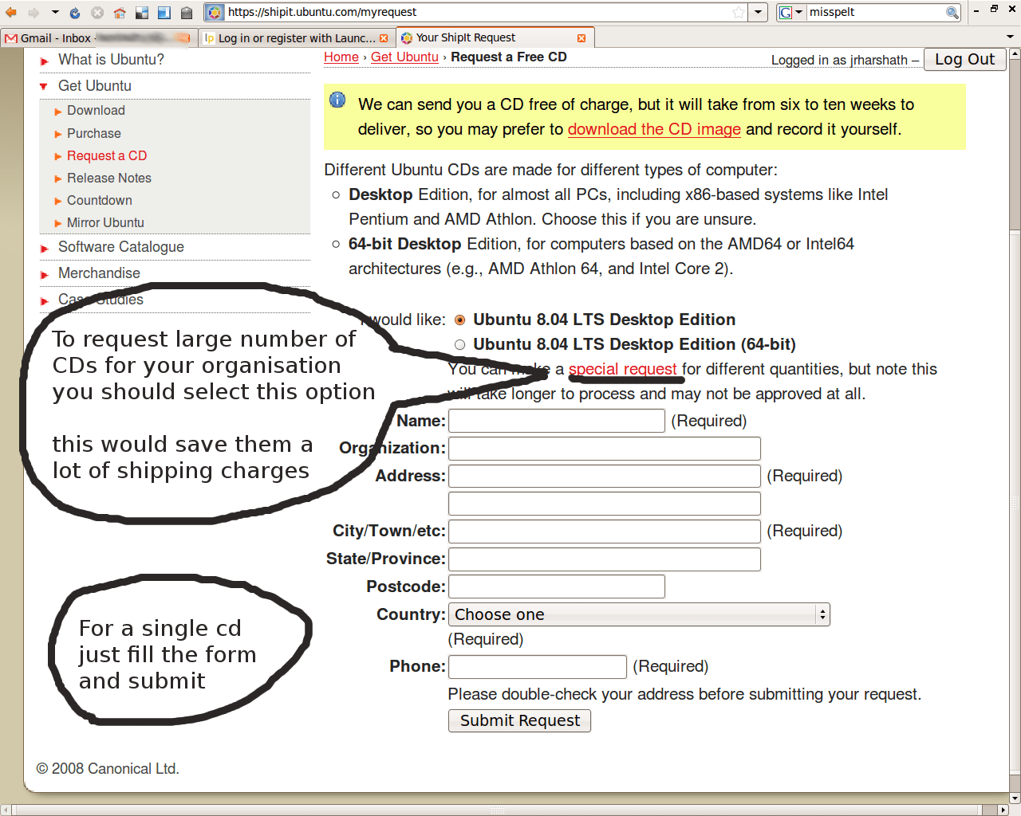This screenshot has height=816, width=1021.
Task: Follow the download the CD image link
Action: coord(654,129)
